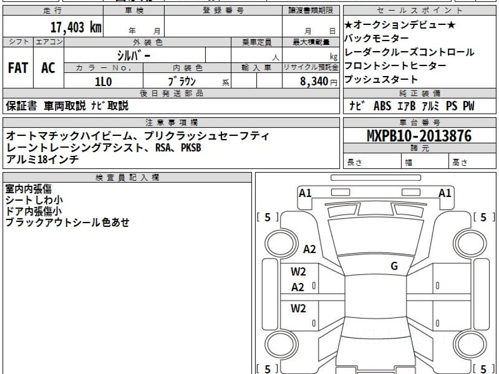Screen dimensions: 499x374
Task: Click chassis number MXPB10-2013876
Action: pyautogui.click(x=419, y=136)
